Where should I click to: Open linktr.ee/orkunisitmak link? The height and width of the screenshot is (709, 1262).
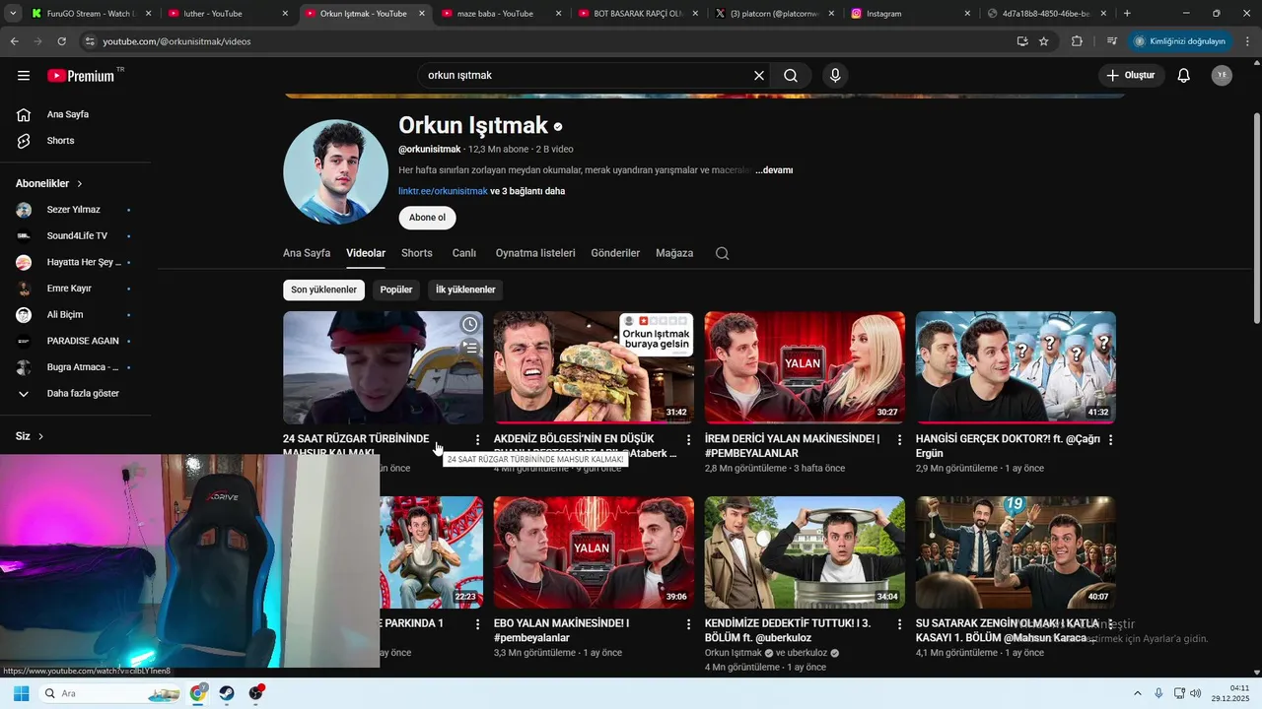(443, 191)
